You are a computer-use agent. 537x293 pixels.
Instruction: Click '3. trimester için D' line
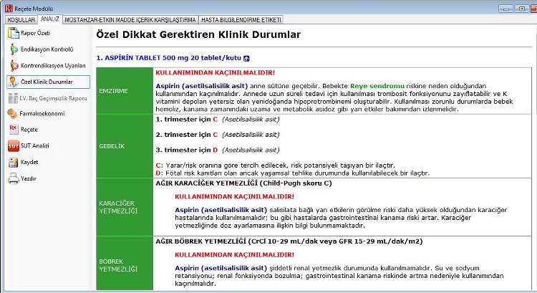pos(218,150)
